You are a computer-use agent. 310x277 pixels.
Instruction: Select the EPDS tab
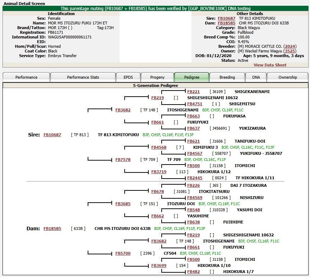[x=128, y=77]
